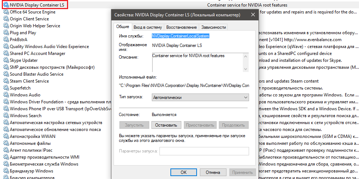Click gear icon beside Windows Audio

pos(6,95)
